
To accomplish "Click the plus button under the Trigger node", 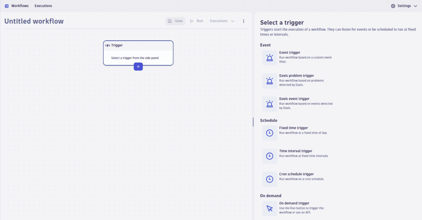I will [138, 66].
